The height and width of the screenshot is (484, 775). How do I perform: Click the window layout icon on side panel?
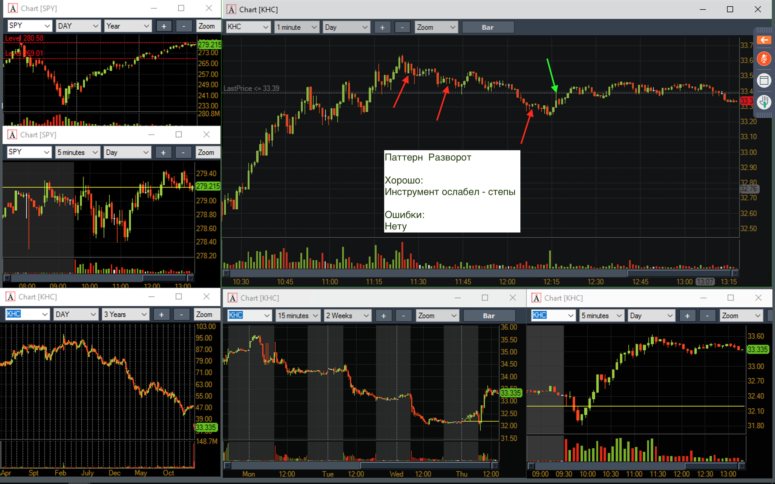click(x=764, y=80)
